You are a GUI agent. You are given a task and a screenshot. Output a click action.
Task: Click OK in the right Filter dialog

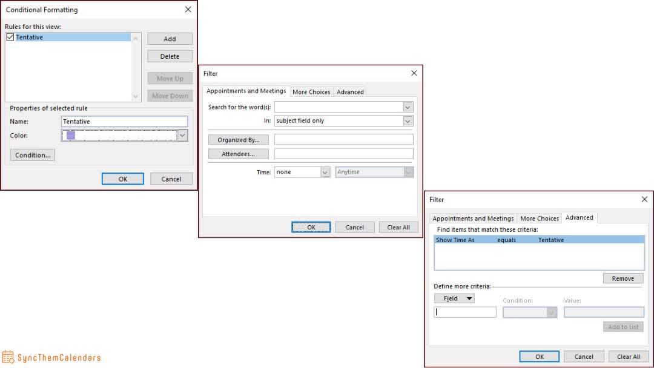(x=540, y=356)
